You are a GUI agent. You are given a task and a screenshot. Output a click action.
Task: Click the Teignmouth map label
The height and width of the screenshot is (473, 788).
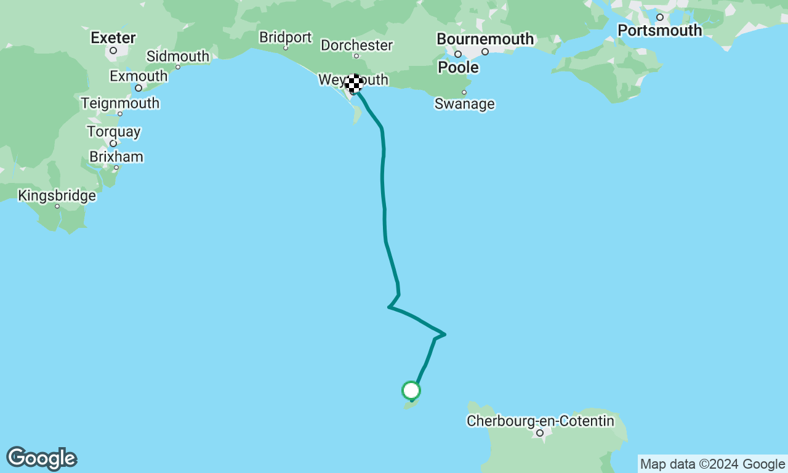(x=120, y=103)
